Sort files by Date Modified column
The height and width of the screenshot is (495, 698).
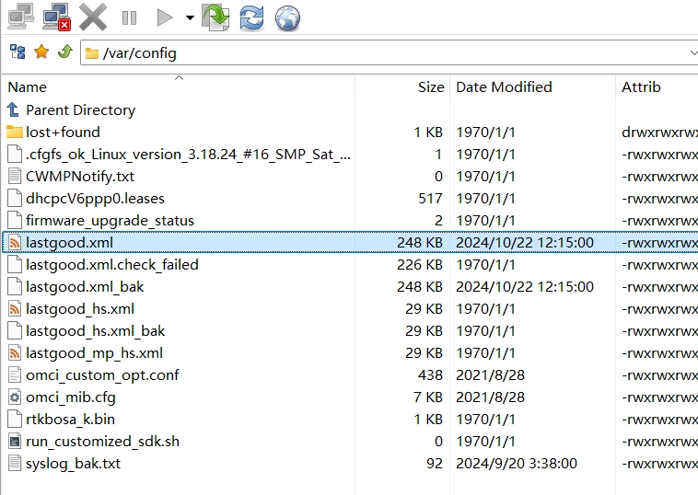(x=504, y=87)
